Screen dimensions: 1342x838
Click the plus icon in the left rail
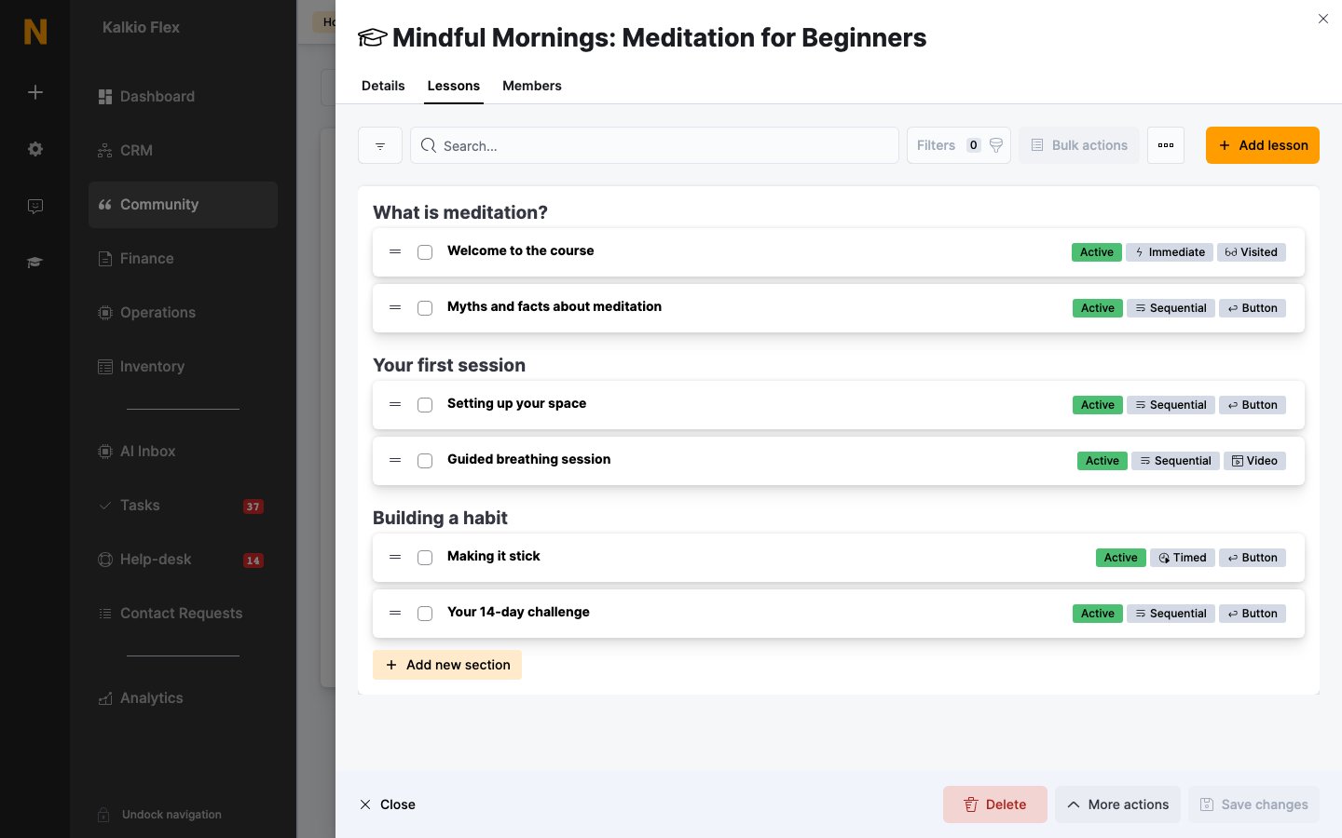(x=35, y=92)
